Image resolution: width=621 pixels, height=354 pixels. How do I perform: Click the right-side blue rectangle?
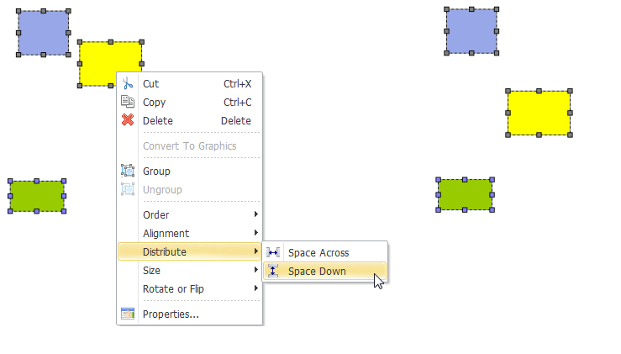(x=471, y=31)
